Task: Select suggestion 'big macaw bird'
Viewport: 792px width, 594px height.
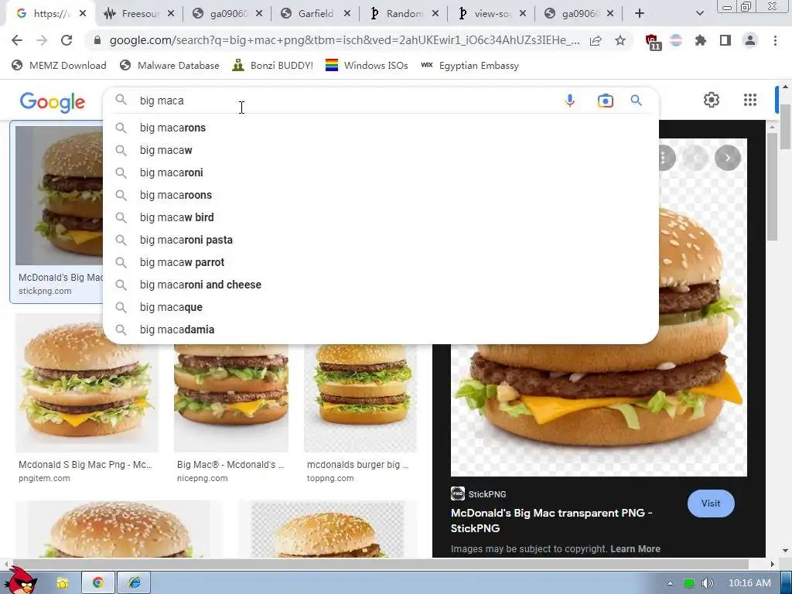Action: [381, 217]
